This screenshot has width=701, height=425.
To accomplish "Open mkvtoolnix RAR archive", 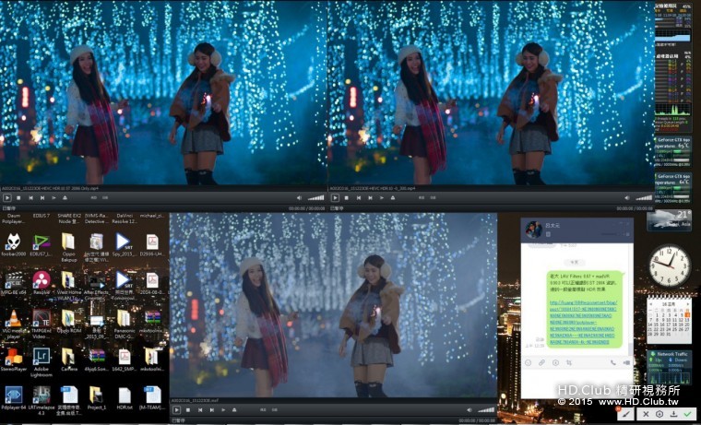I will pyautogui.click(x=152, y=321).
